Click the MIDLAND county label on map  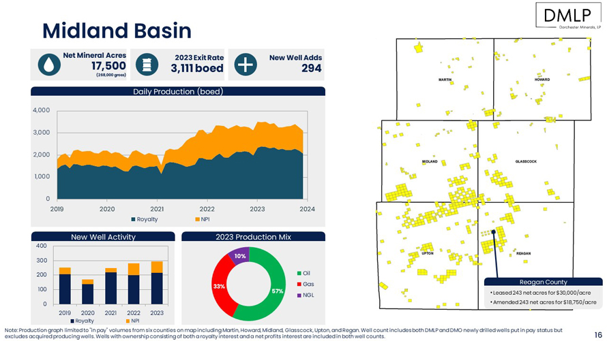[430, 161]
